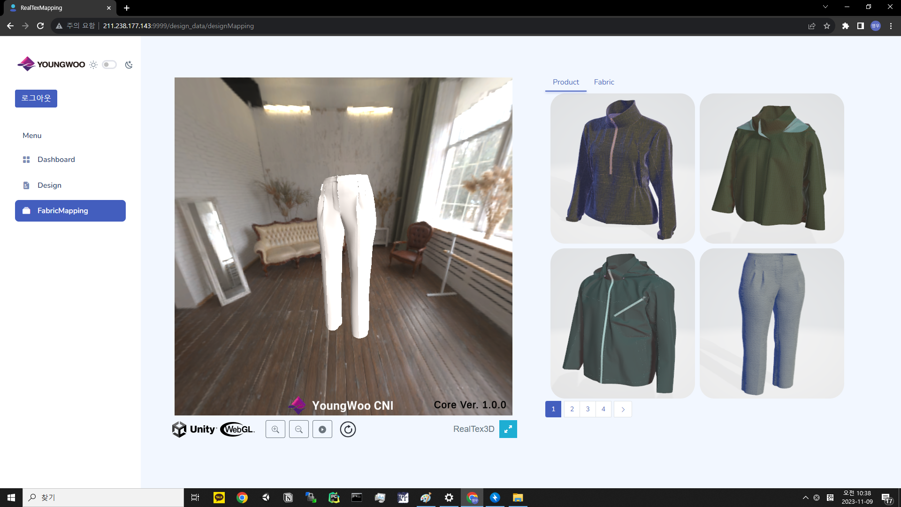This screenshot has width=901, height=507.
Task: Click the sun light mode icon
Action: (x=93, y=65)
